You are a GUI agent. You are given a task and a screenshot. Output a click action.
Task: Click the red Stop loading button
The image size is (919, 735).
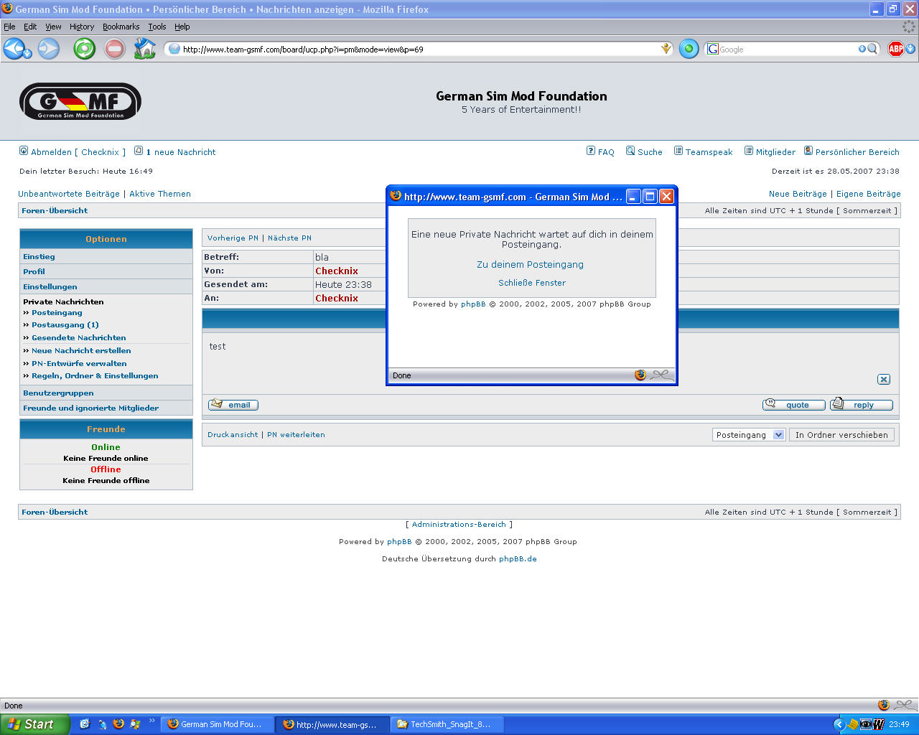tap(114, 49)
